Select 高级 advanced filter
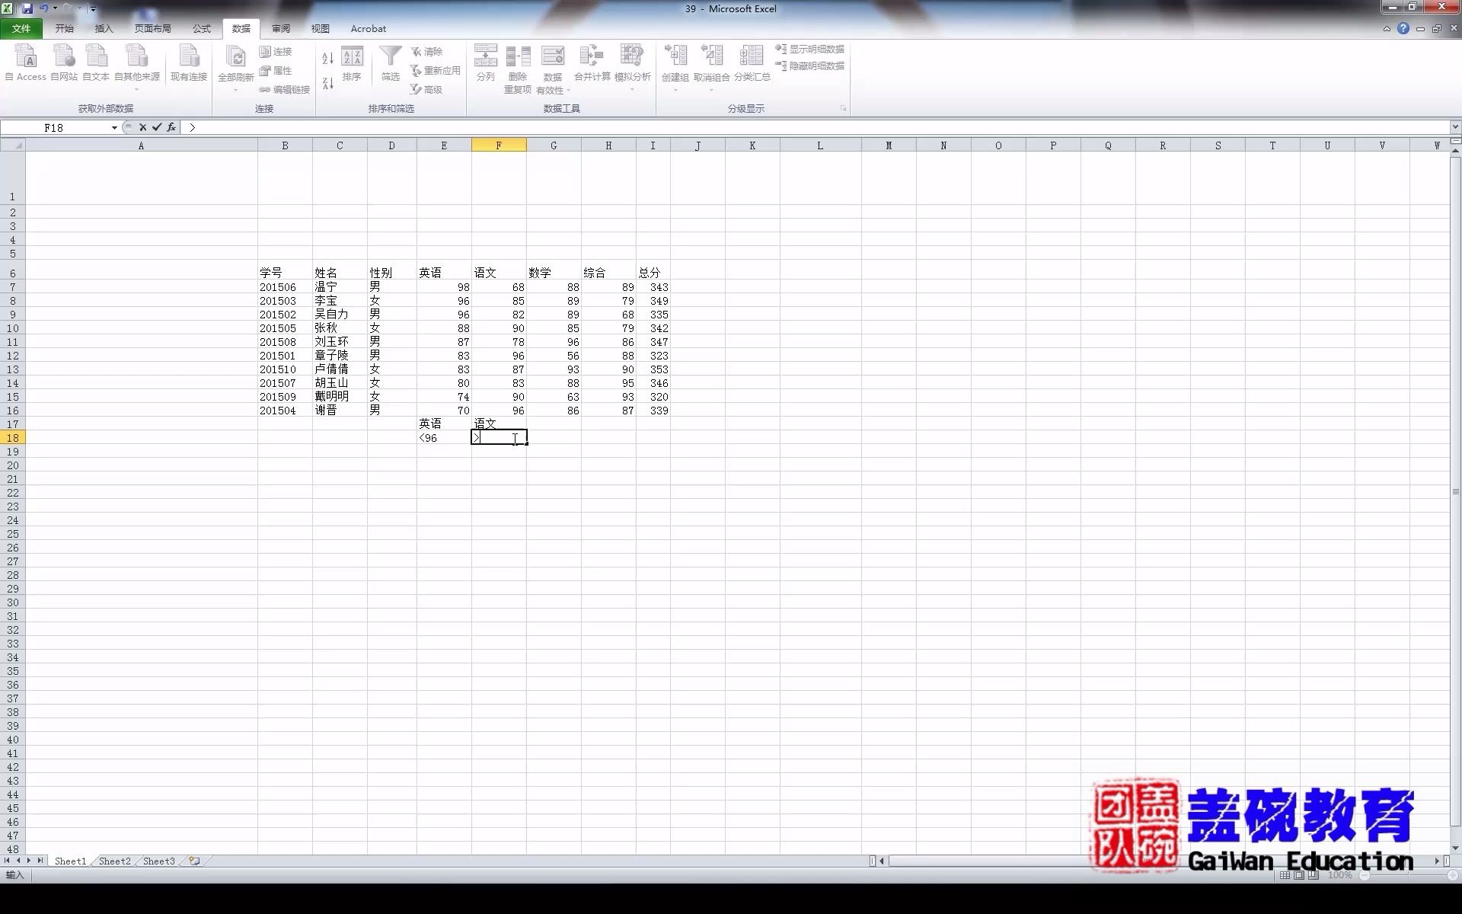This screenshot has width=1462, height=914. click(x=434, y=89)
